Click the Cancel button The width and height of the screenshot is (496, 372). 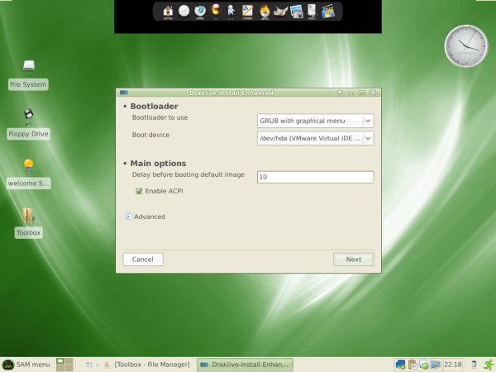[x=143, y=260]
